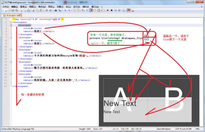The height and width of the screenshot is (132, 205).
Task: Open the 设置(T) menu
Action: [x=60, y=7]
